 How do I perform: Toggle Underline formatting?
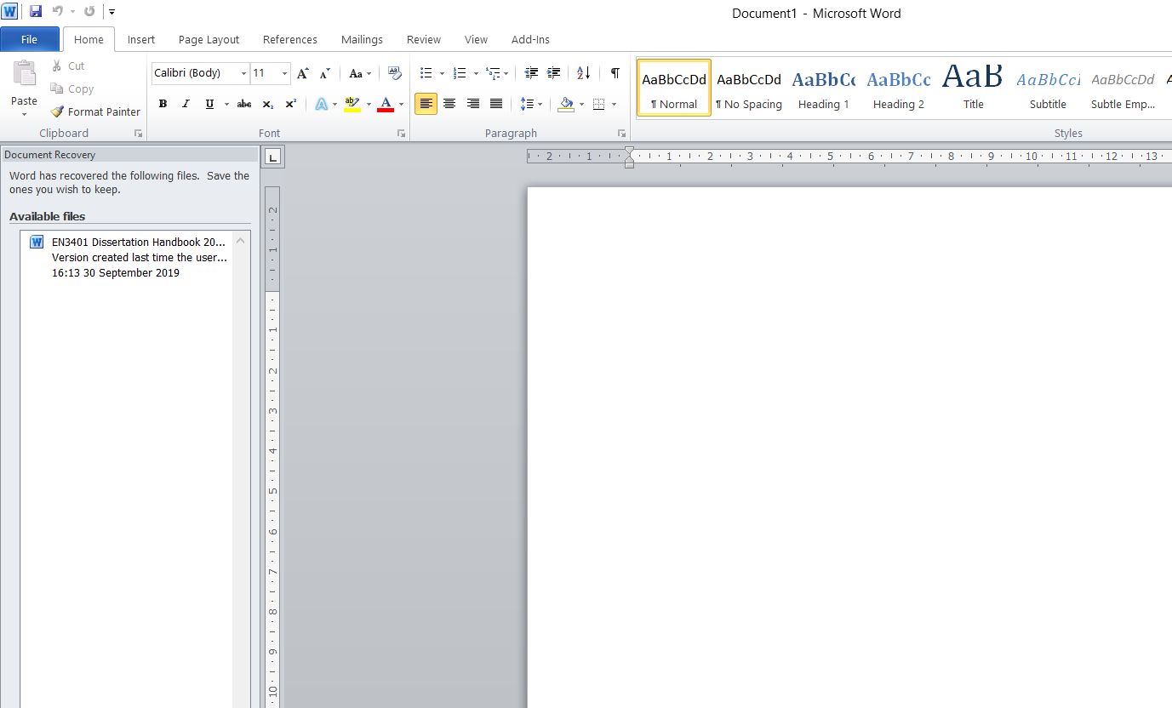[209, 104]
